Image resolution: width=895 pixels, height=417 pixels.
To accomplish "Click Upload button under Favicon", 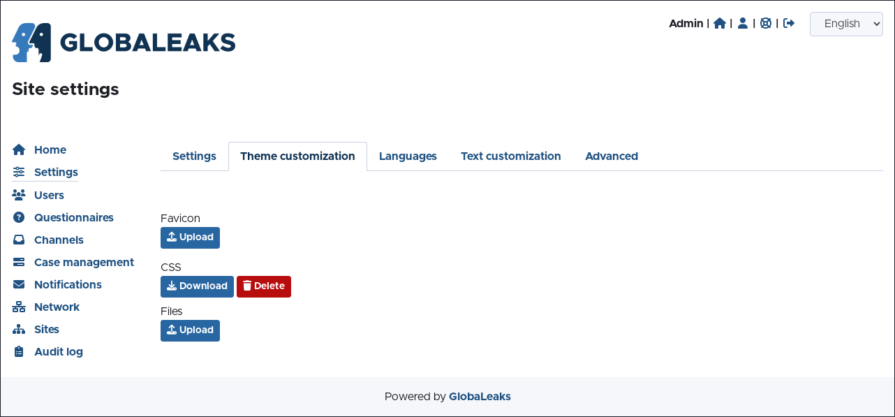I will pyautogui.click(x=190, y=237).
